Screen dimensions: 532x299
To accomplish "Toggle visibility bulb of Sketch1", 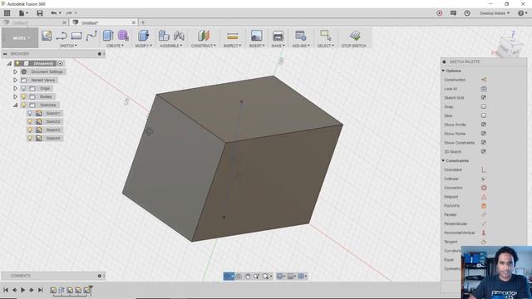I will point(30,113).
